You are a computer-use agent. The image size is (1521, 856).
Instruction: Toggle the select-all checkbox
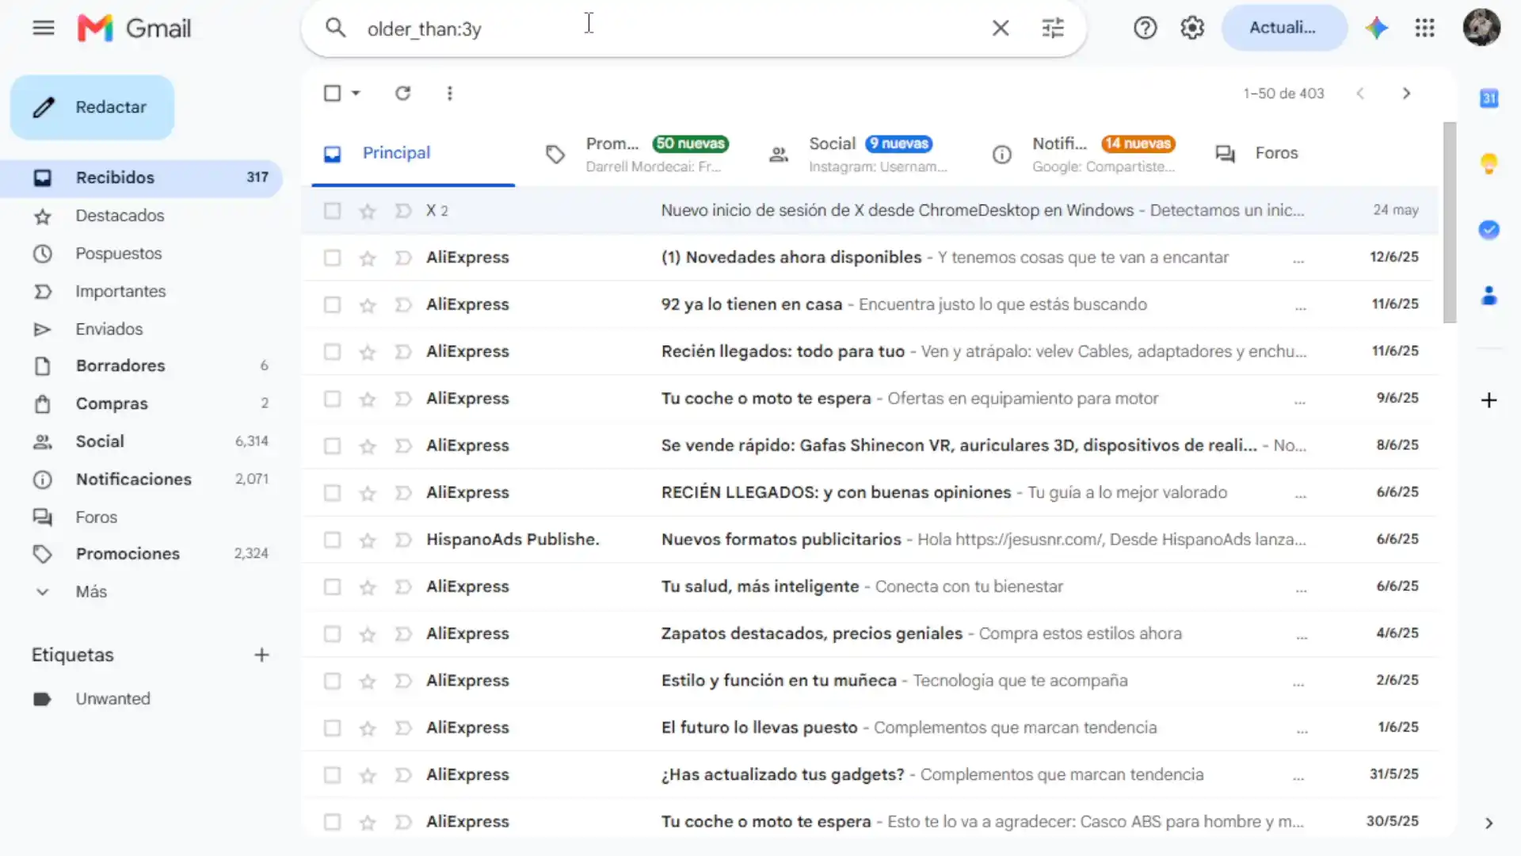(x=332, y=94)
